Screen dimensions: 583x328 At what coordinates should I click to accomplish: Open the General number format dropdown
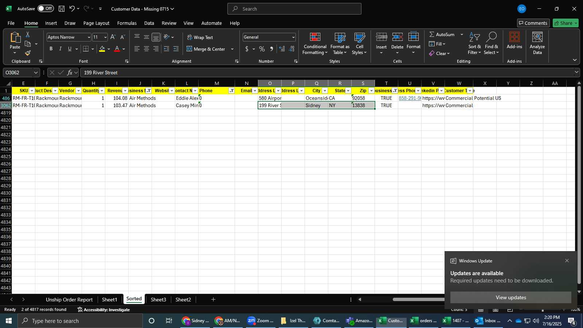[293, 37]
